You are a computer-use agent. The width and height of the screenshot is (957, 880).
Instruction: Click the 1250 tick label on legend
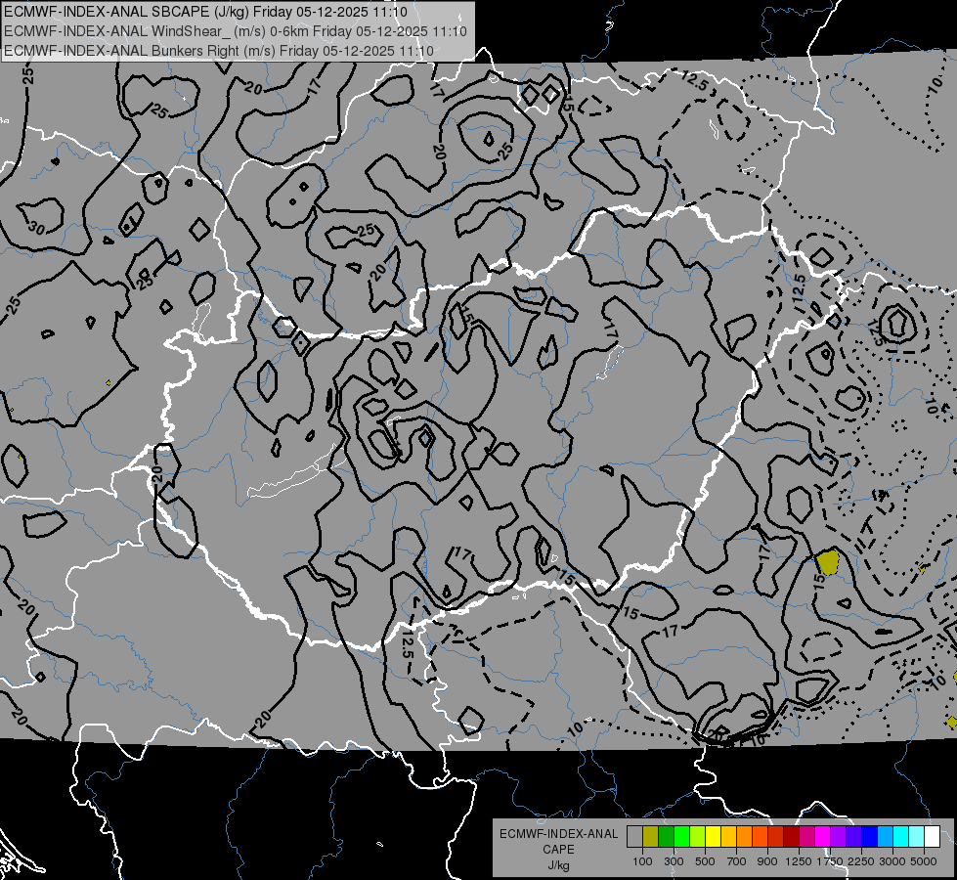(x=799, y=861)
